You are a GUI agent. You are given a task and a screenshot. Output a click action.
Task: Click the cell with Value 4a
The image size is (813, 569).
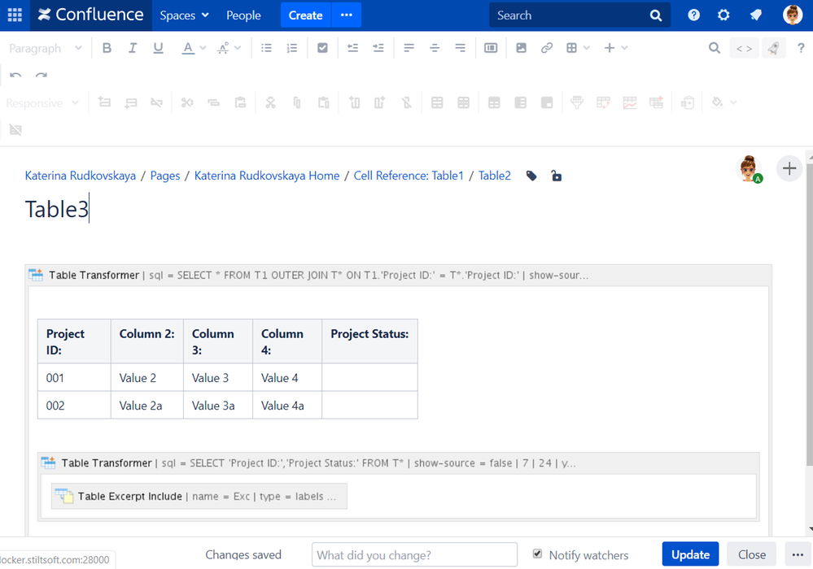[x=287, y=406]
